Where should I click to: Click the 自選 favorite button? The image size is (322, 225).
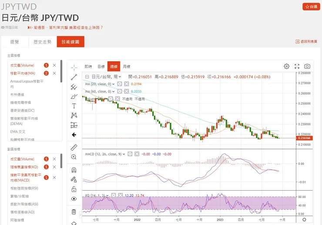[311, 7]
